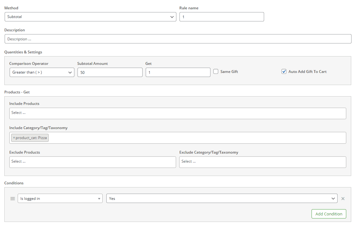Open the Exclude Category/Tag/Taxonomy selector
The height and width of the screenshot is (225, 354).
coord(263,162)
